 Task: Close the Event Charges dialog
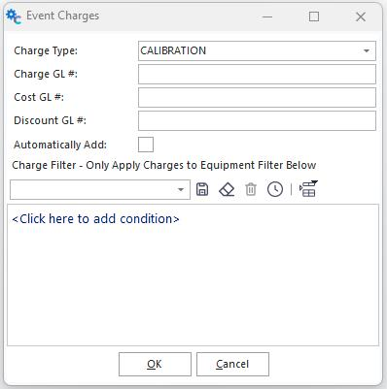coord(361,16)
